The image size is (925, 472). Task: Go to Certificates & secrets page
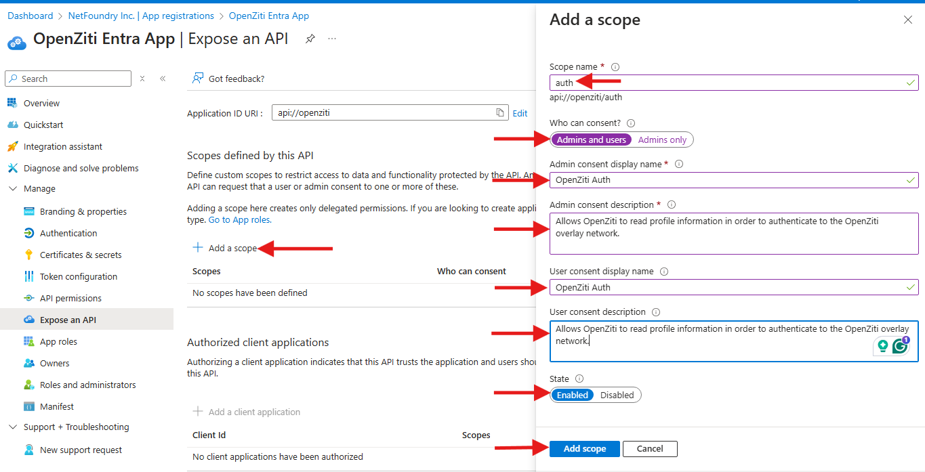coord(81,255)
